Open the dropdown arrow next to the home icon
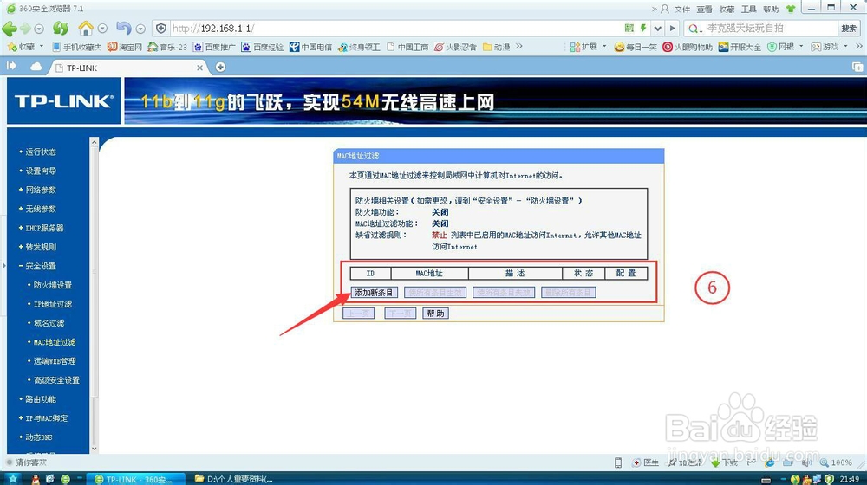867x485 pixels. click(102, 29)
